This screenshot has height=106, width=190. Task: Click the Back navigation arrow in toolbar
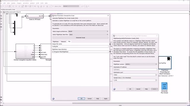click(x=13, y=6)
